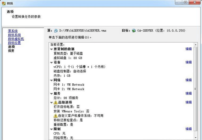The width and height of the screenshot is (202, 140).
Task: Edit the 要复制的数据 settings
Action: point(189,49)
